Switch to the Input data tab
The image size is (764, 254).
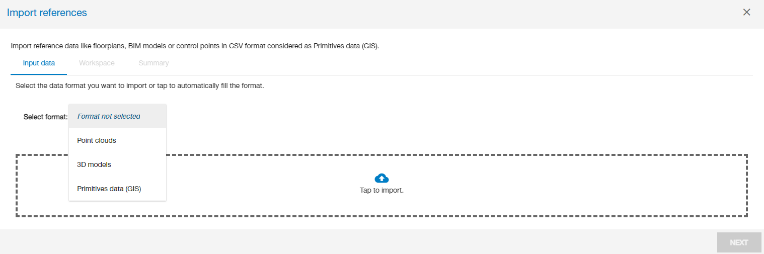click(39, 63)
